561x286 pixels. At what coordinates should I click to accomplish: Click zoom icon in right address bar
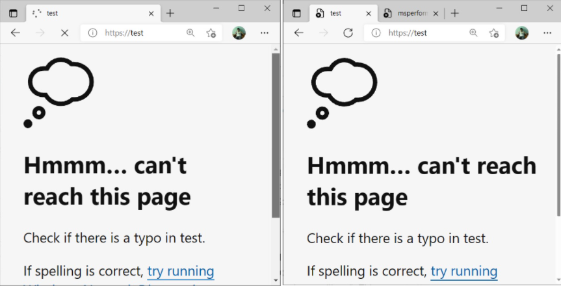pyautogui.click(x=473, y=33)
